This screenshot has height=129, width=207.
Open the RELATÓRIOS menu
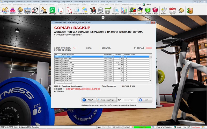tap(115, 4)
